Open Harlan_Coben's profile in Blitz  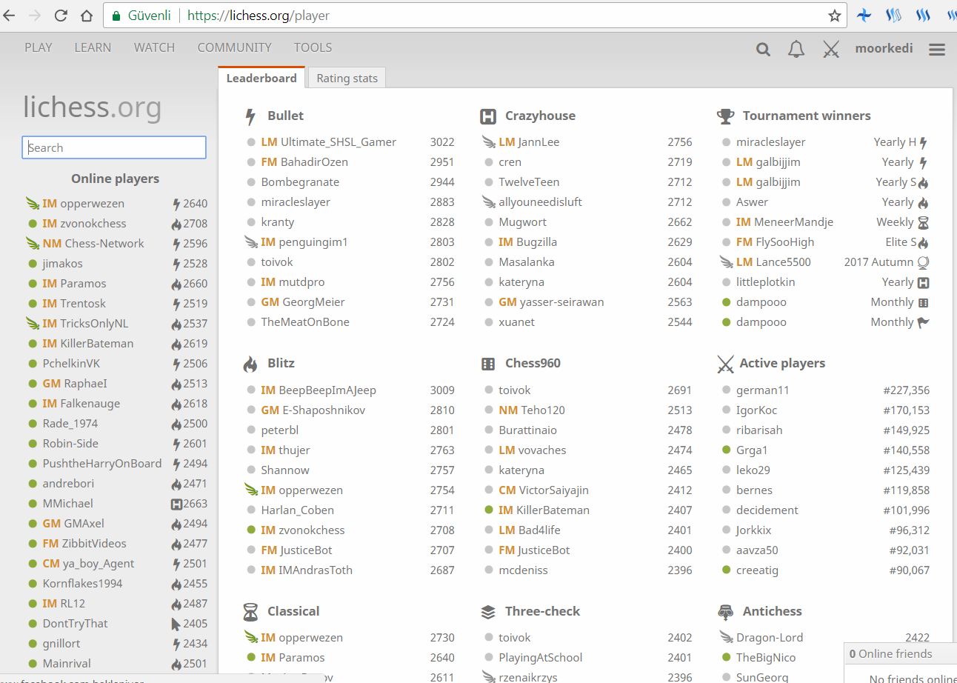(x=298, y=510)
